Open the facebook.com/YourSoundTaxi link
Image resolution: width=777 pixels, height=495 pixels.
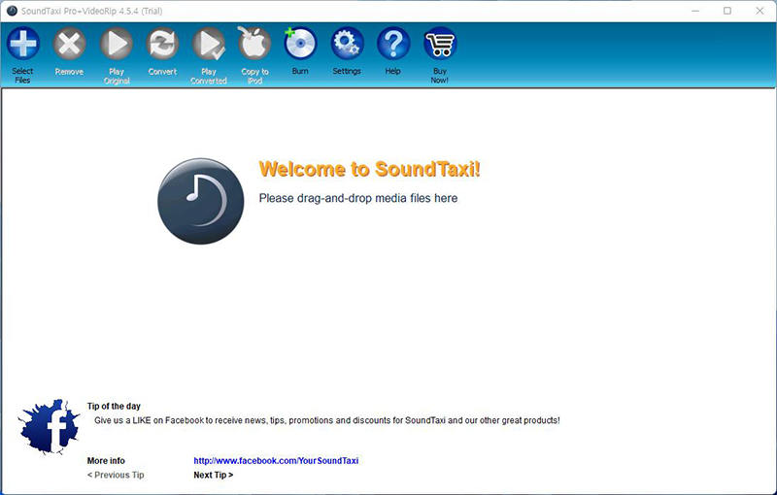click(x=276, y=460)
